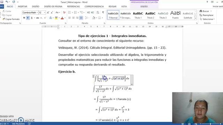The image size is (223, 125).
Task: Open equation tools DISEÑO tab
Action: click(144, 7)
